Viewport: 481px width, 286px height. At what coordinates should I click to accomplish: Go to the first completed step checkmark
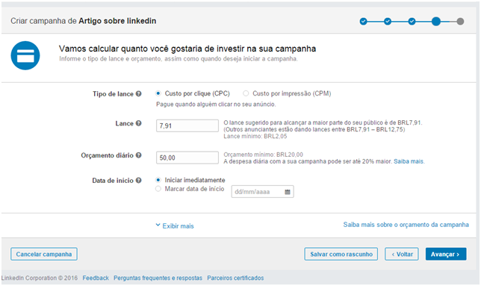(364, 22)
